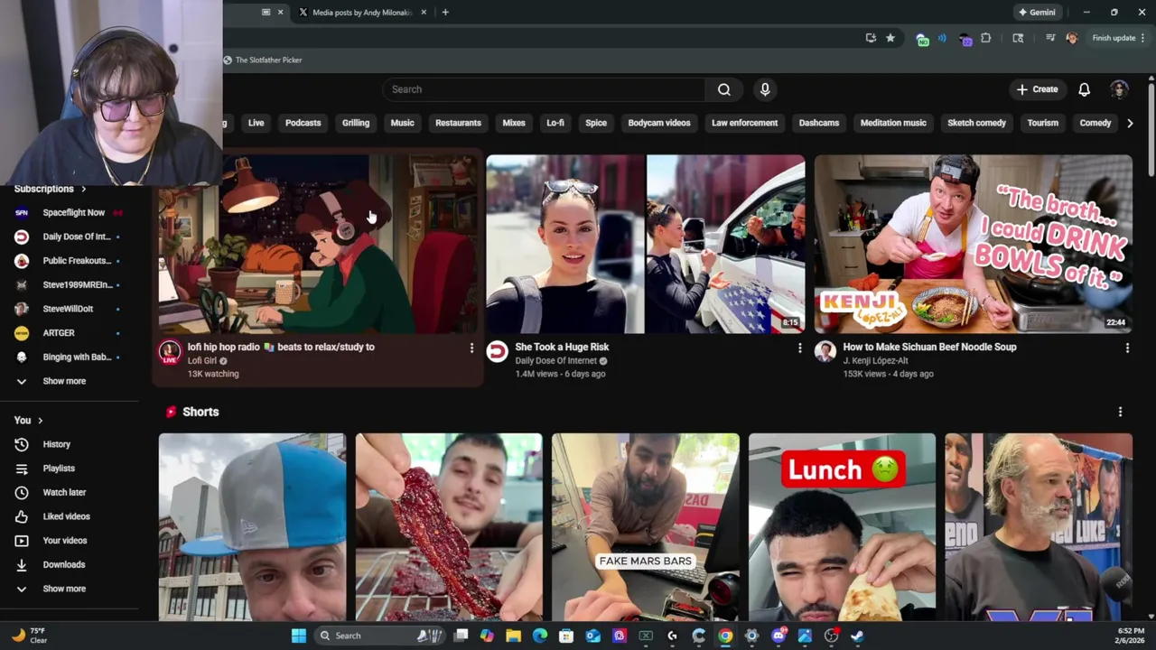Image resolution: width=1156 pixels, height=650 pixels.
Task: Open Shorts shelf options menu
Action: (x=1120, y=412)
